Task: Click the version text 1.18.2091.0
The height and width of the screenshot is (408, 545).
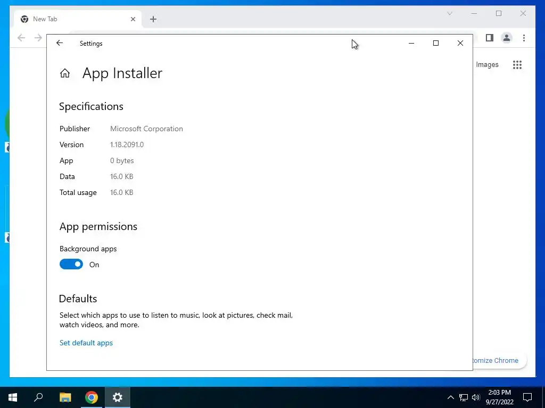Action: point(127,144)
